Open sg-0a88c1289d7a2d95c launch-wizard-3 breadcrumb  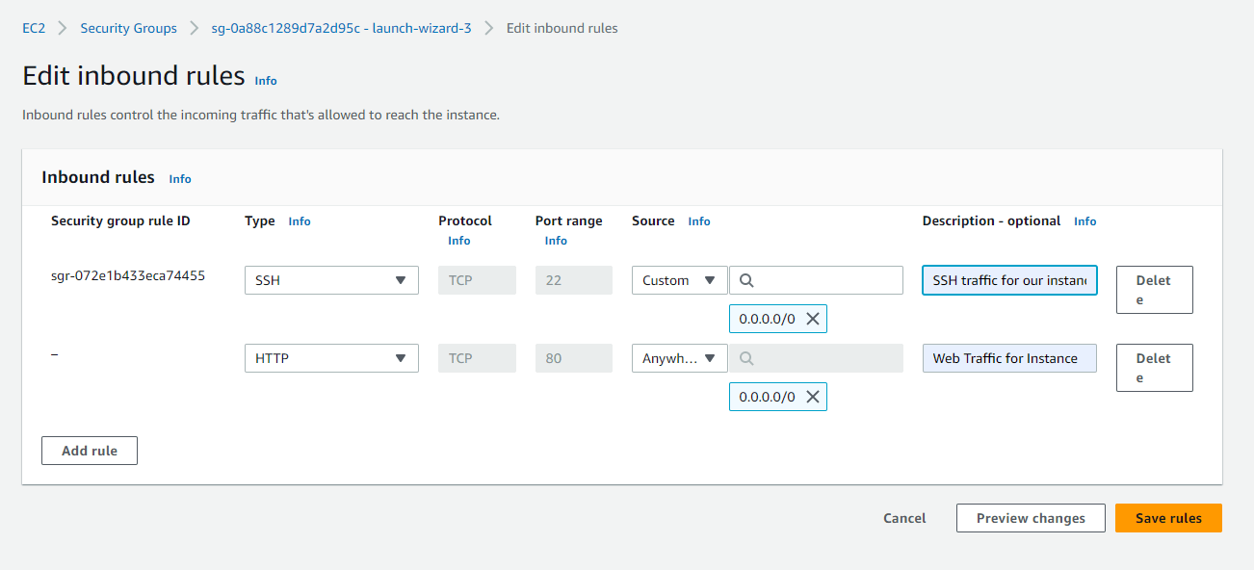click(341, 28)
